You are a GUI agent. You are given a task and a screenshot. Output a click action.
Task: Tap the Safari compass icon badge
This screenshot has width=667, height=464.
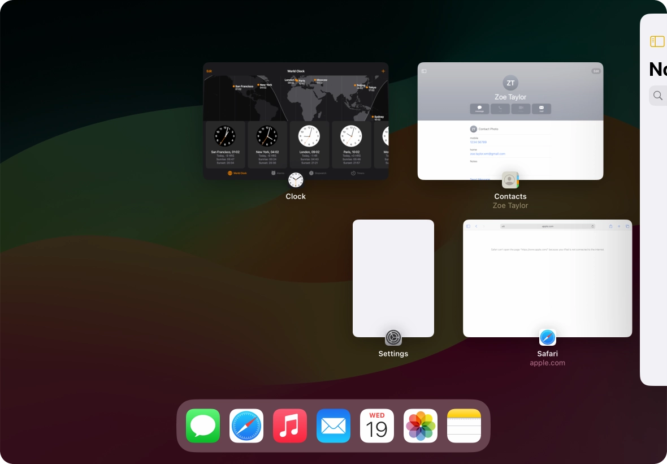[x=547, y=337]
